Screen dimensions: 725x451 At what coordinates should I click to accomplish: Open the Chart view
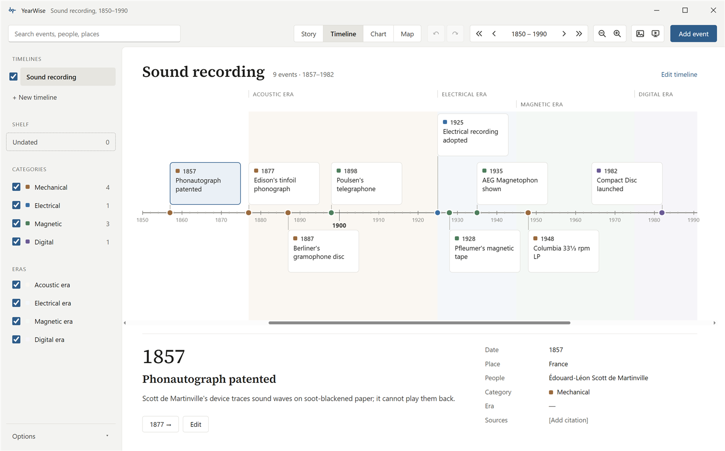pos(378,34)
